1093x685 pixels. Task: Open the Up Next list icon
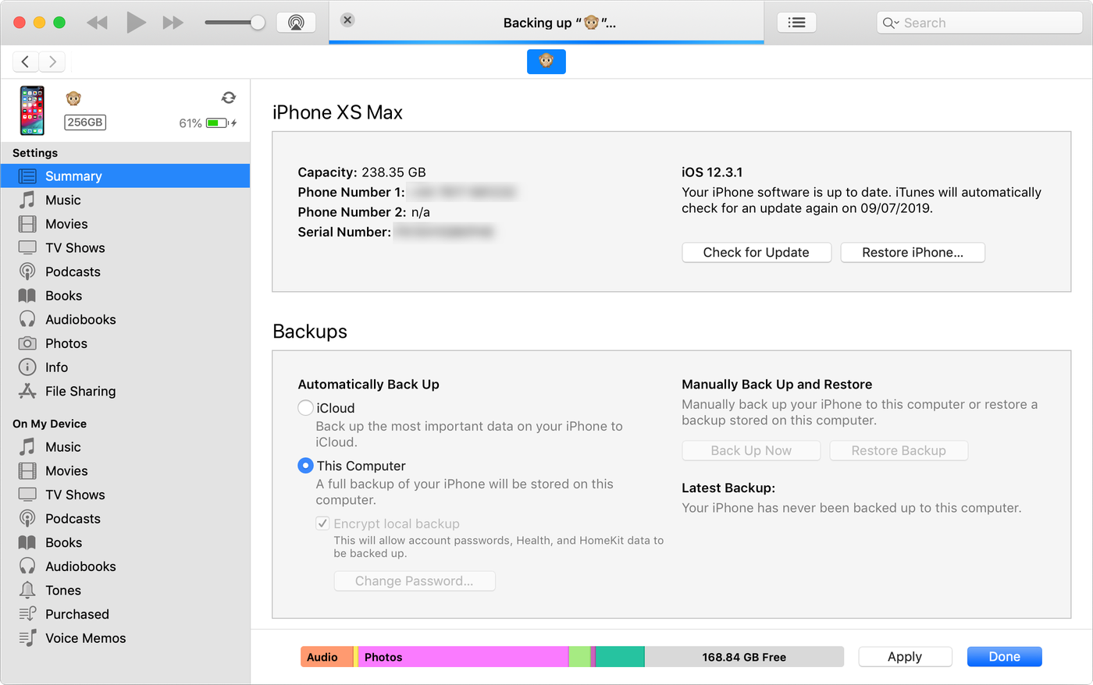click(x=796, y=23)
